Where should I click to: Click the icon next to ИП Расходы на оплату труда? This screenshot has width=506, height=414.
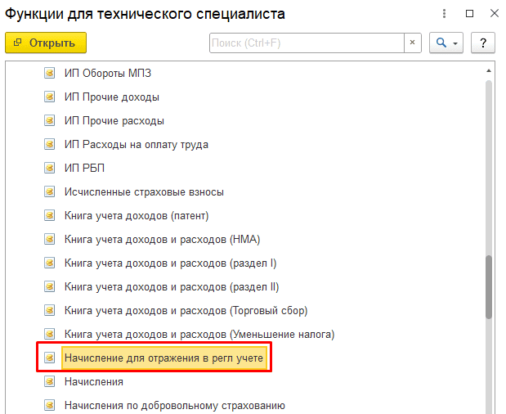point(49,145)
